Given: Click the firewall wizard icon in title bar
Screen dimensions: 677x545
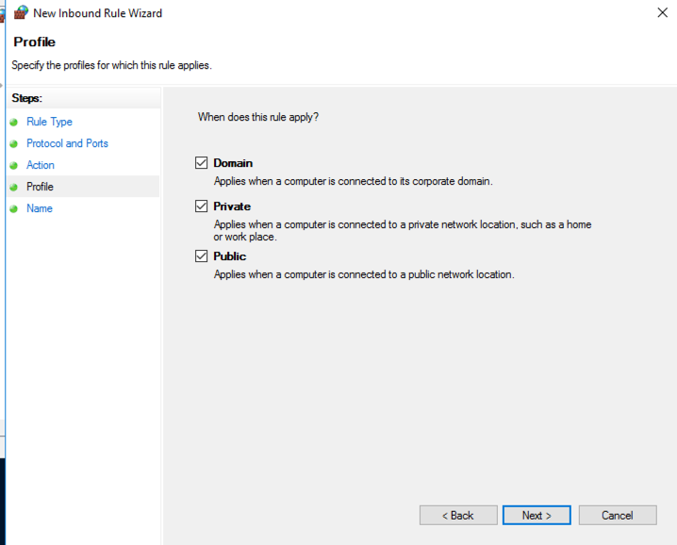Looking at the screenshot, I should pos(21,13).
